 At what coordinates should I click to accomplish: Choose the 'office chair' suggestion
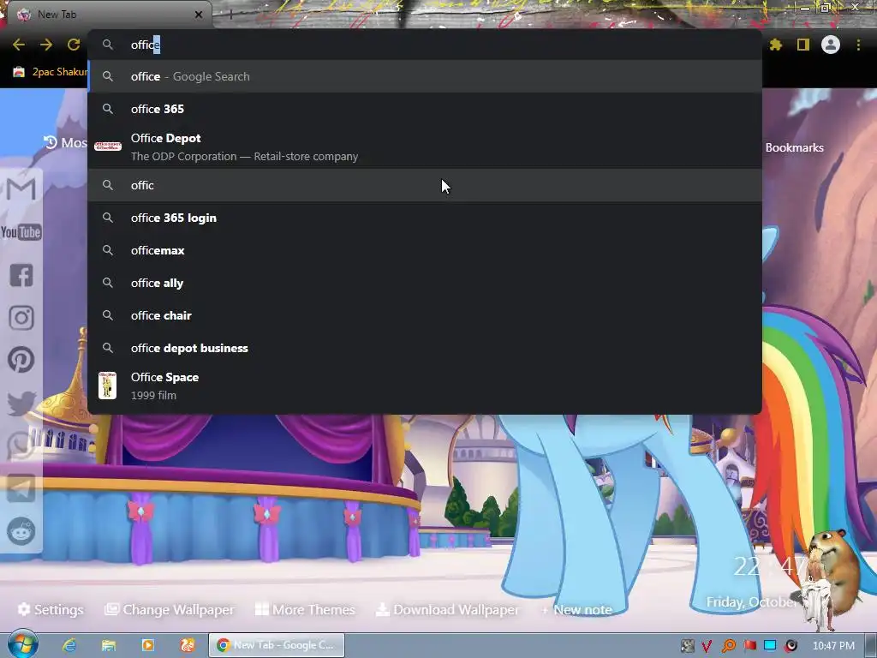(x=425, y=315)
